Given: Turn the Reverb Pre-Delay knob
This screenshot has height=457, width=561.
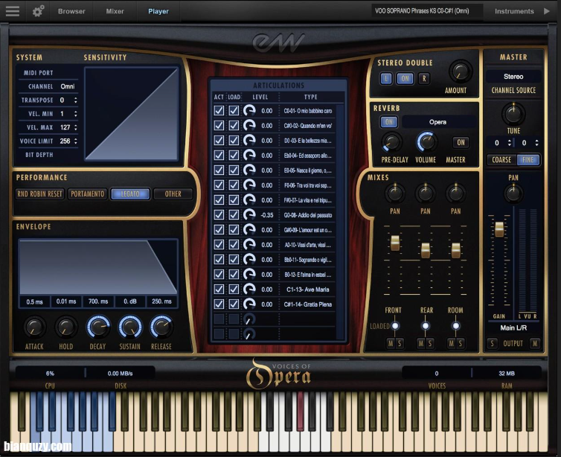Looking at the screenshot, I should (x=392, y=142).
